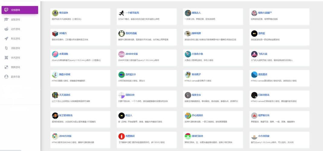Screen dimensions: 323x151
Task: Click the description text under 天天消消乐
Action: coord(71,101)
